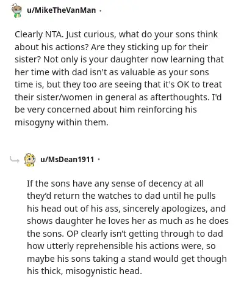
Task: Select the "Clearly NTA" text in first comment
Action: (38, 34)
